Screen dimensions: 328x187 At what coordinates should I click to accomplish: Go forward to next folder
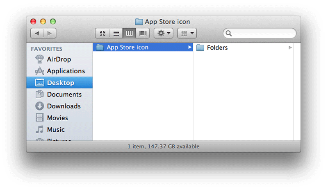point(50,33)
